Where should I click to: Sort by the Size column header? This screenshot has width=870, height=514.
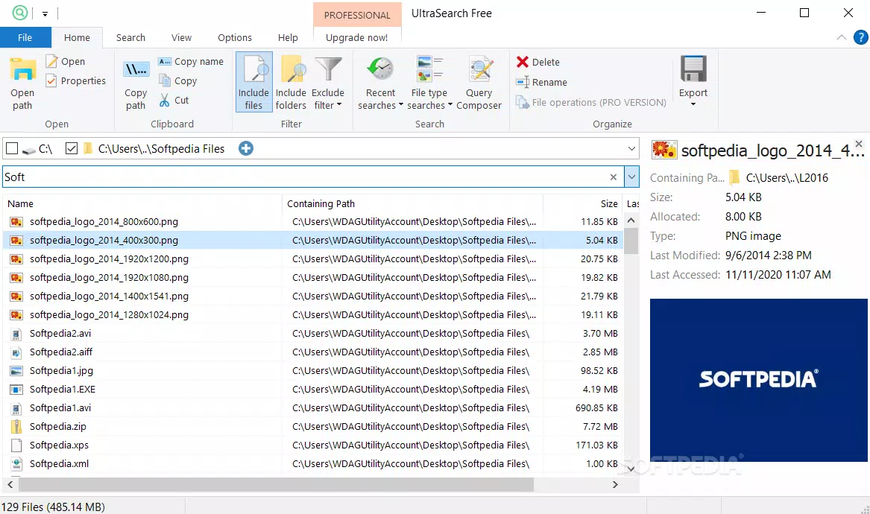click(x=582, y=203)
